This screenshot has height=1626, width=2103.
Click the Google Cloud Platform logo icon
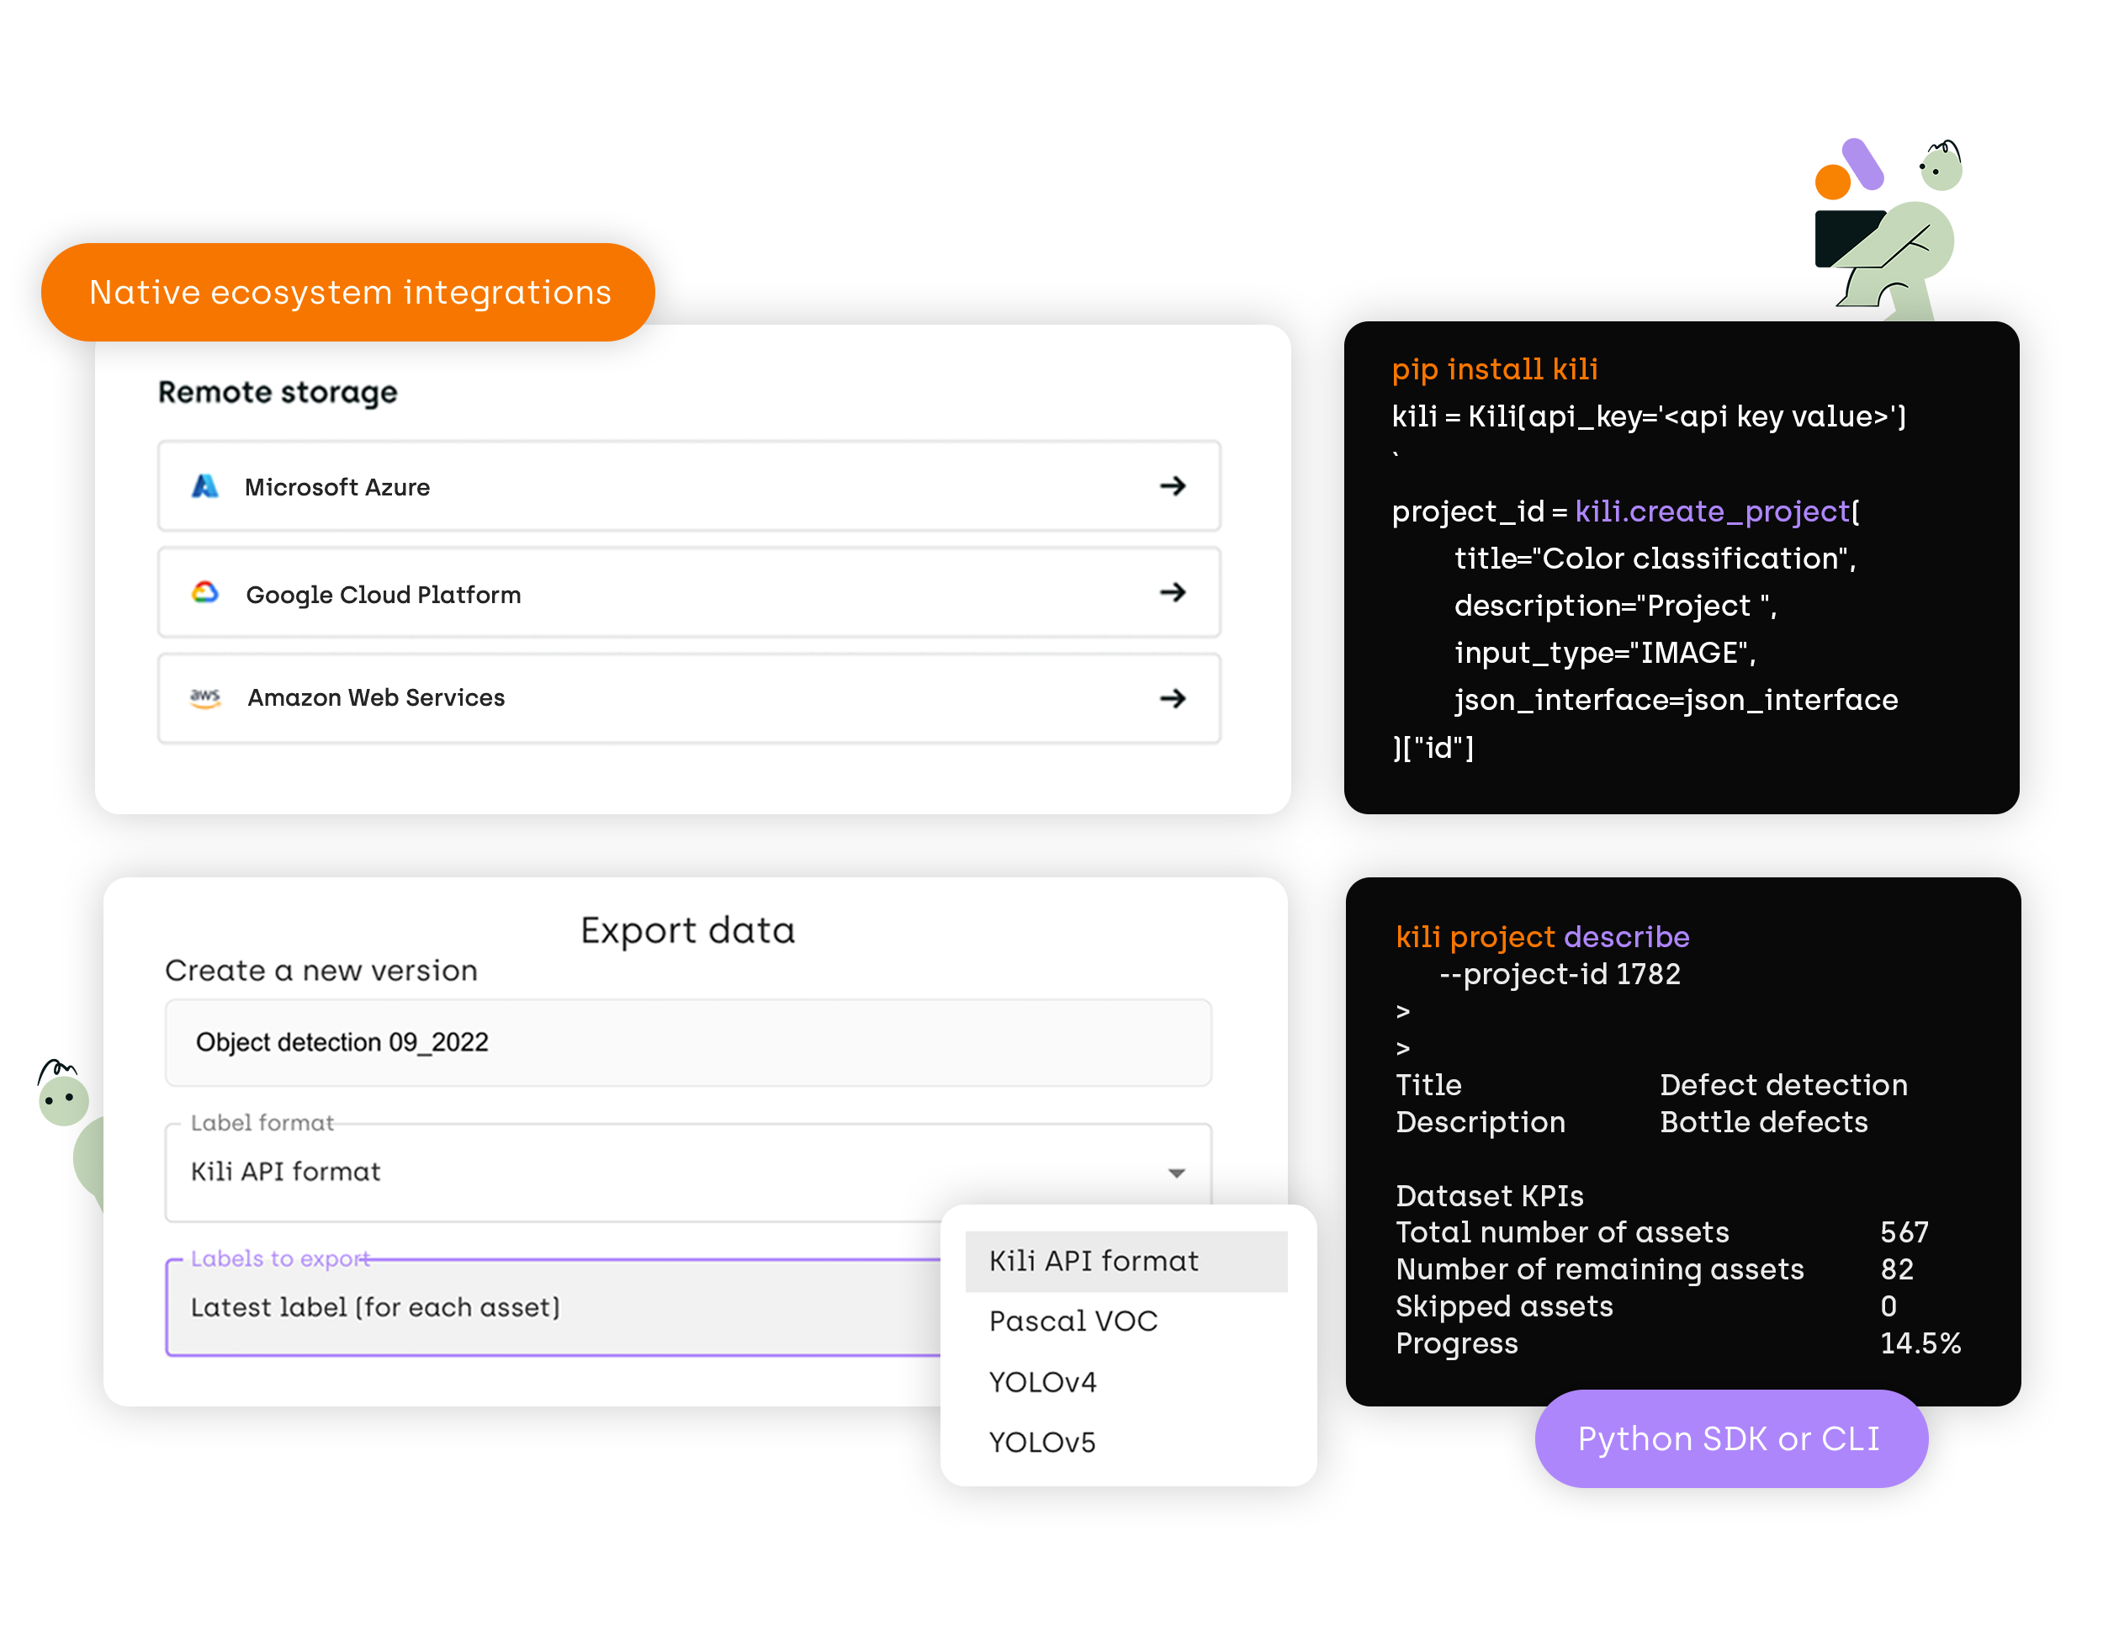tap(205, 593)
